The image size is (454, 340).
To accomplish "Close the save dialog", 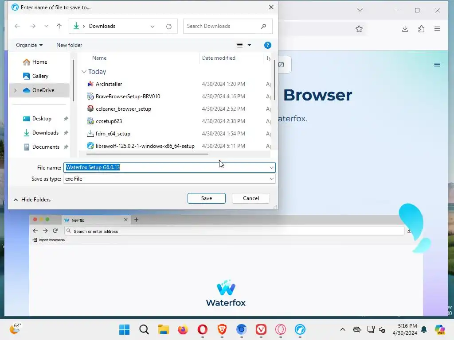I will click(x=271, y=7).
